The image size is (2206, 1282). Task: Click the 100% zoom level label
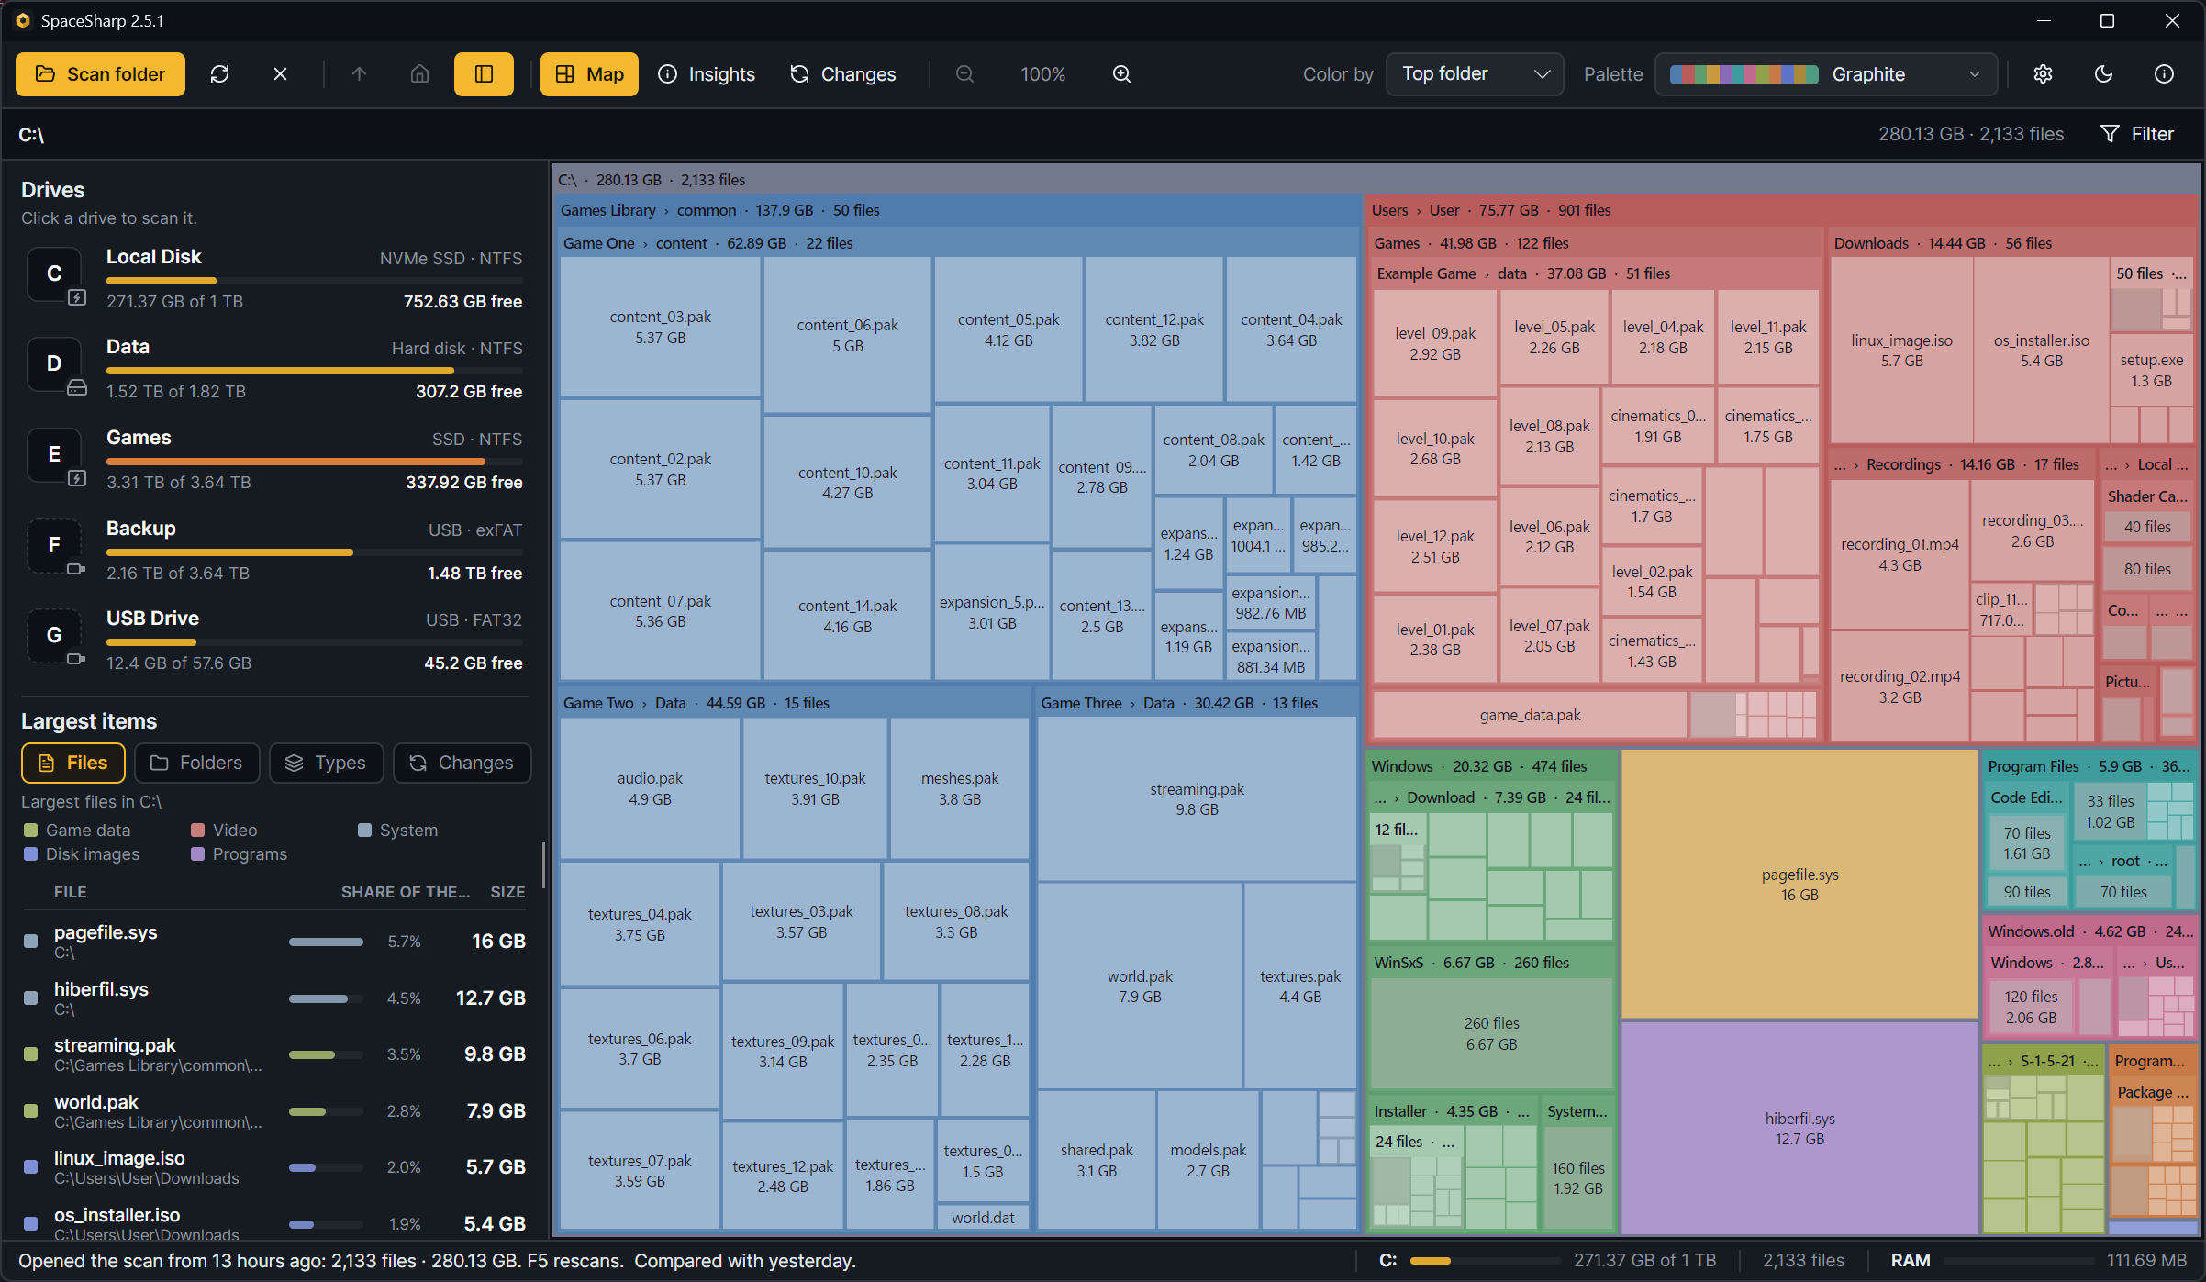pos(1043,74)
